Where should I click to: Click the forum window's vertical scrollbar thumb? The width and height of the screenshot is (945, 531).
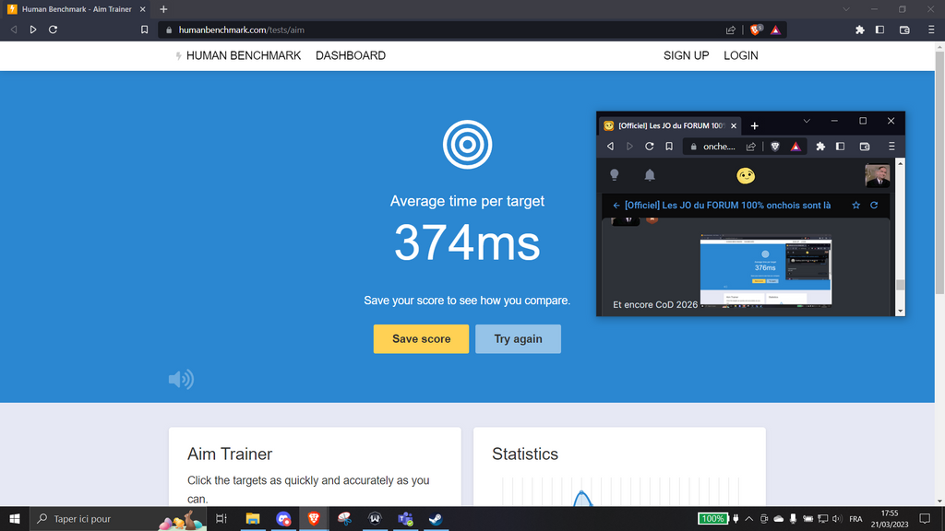(900, 285)
